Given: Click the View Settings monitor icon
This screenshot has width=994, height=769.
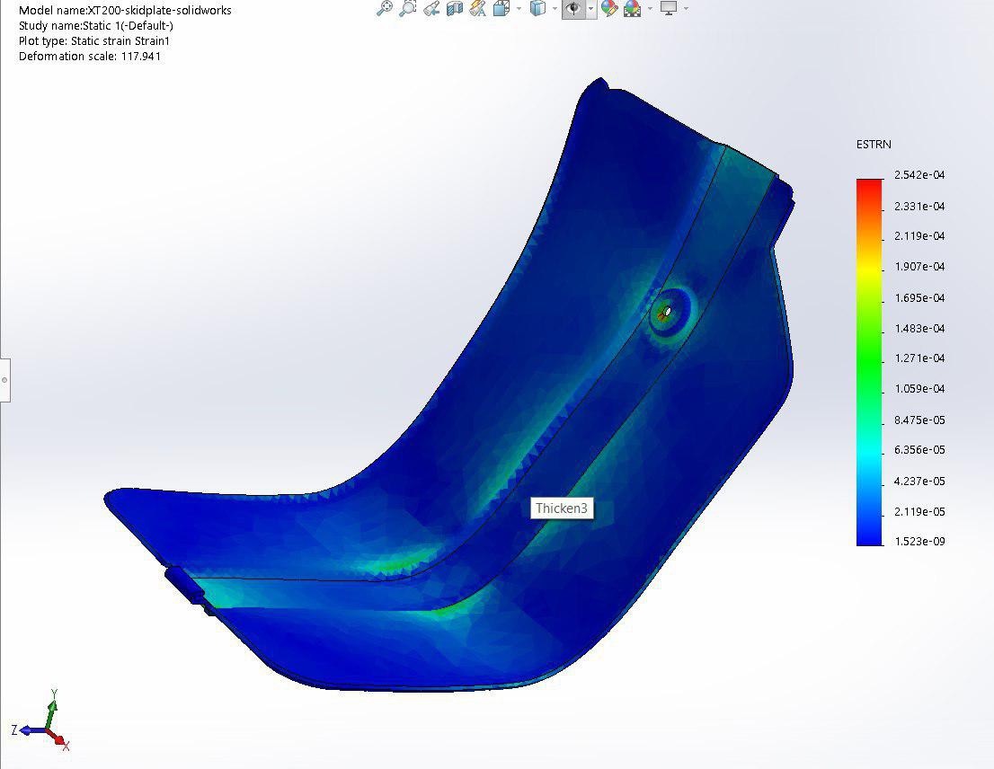Looking at the screenshot, I should pos(668,8).
